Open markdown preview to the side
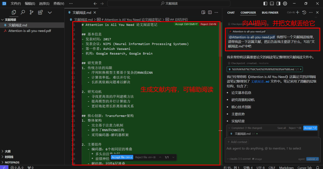This screenshot has width=323, height=169. (203, 13)
